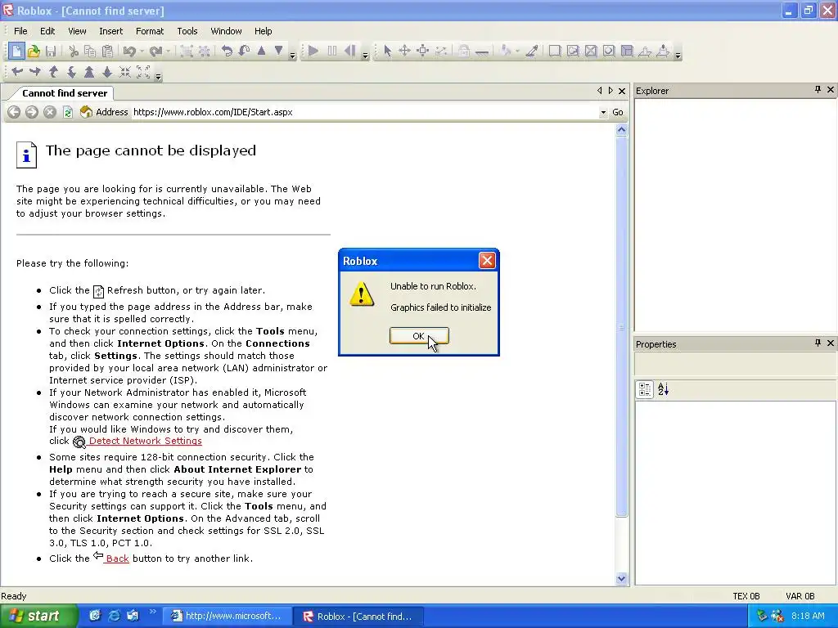Open the Window menu
The height and width of the screenshot is (628, 838).
pyautogui.click(x=226, y=31)
